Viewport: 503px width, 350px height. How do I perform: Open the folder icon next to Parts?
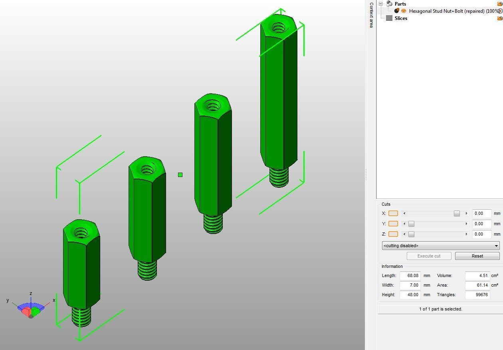500,4
